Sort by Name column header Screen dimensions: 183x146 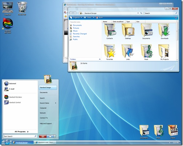(x=107, y=22)
